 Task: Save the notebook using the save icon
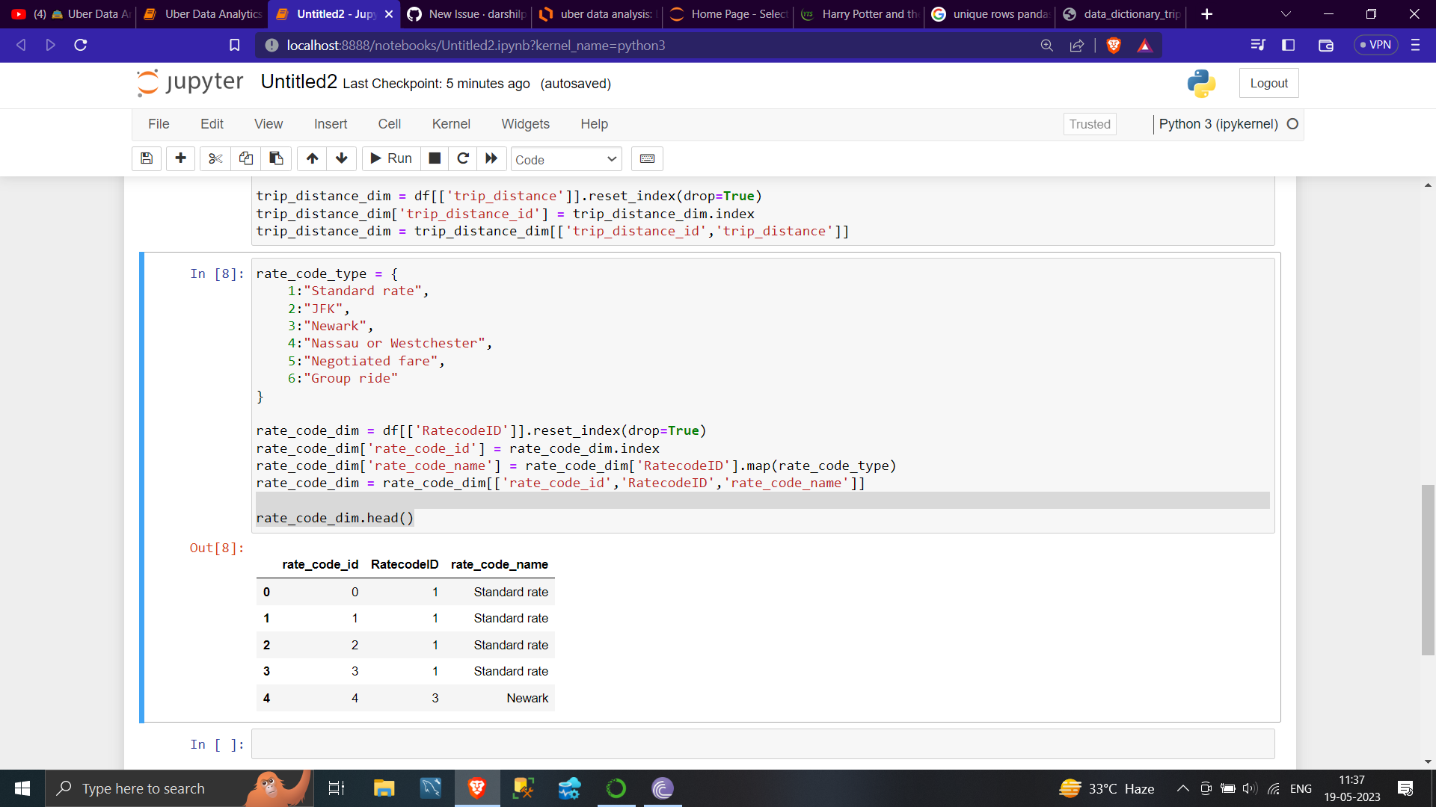click(146, 158)
